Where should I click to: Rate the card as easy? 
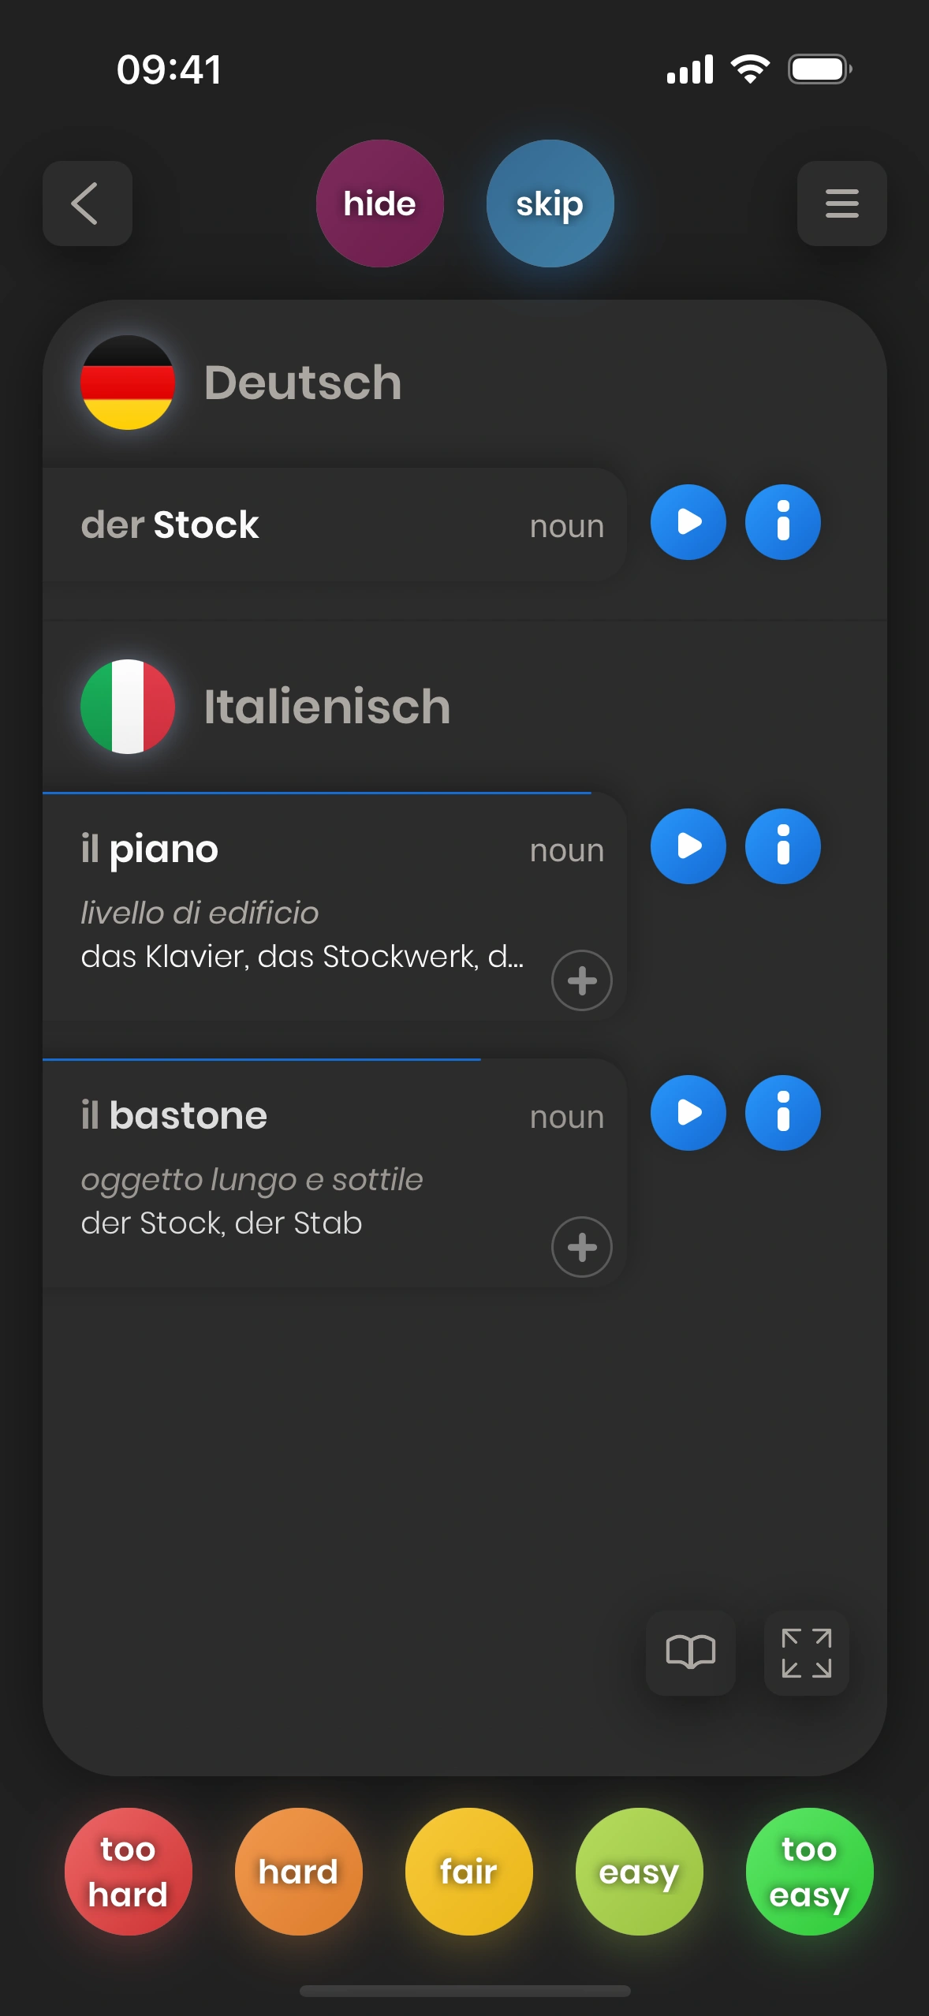coord(639,1871)
